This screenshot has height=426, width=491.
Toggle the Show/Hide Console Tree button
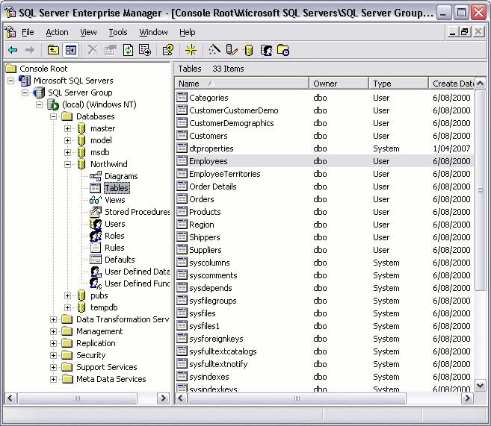click(71, 50)
